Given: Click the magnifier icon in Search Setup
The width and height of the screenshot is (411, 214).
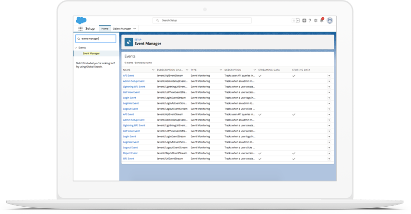Looking at the screenshot, I should coord(157,21).
